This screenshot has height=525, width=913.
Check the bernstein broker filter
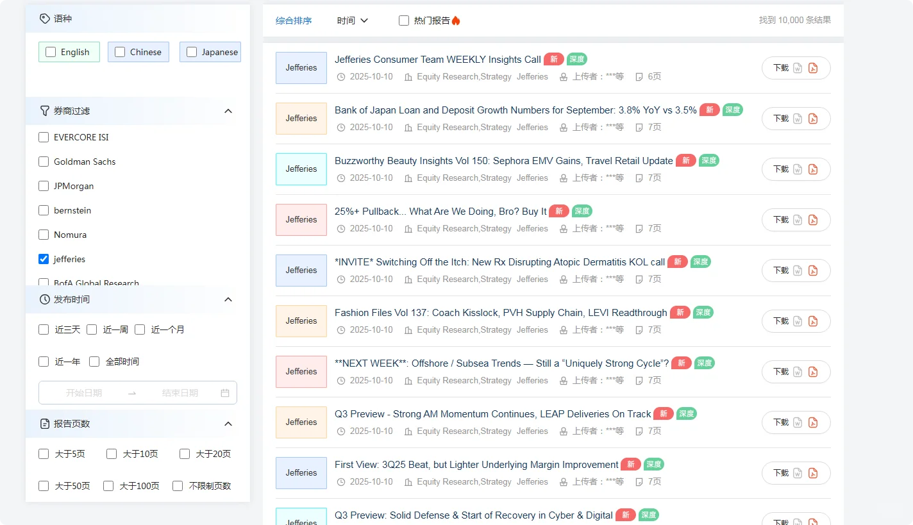coord(44,210)
